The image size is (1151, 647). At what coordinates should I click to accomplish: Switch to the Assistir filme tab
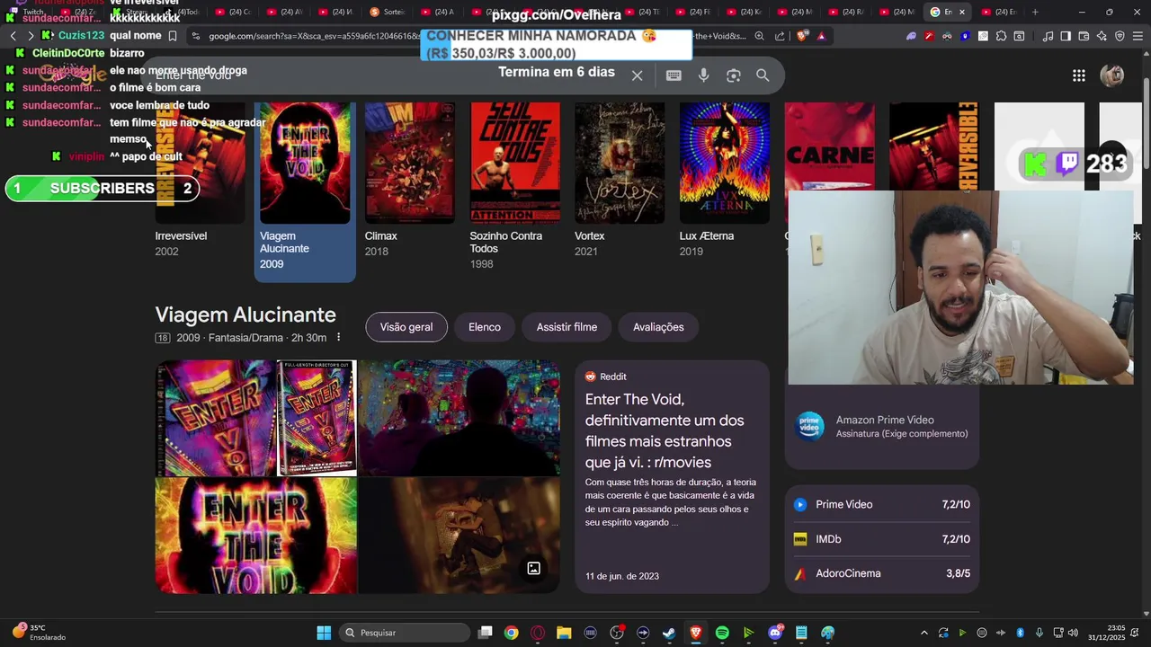click(567, 327)
